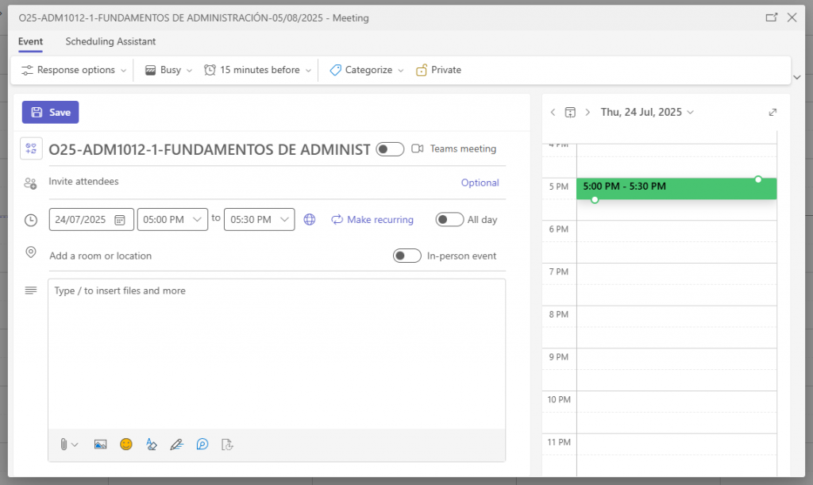Screen dimensions: 813x485
Task: Click the Loop component icon
Action: pos(202,445)
